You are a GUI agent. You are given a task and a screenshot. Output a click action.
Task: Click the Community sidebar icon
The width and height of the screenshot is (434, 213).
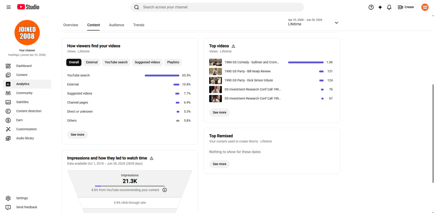[x=8, y=93]
